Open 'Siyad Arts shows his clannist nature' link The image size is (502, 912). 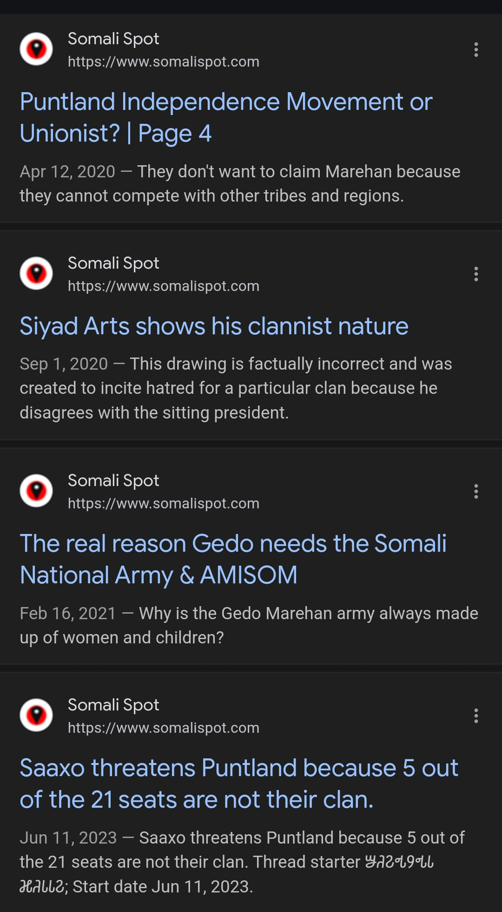click(214, 326)
